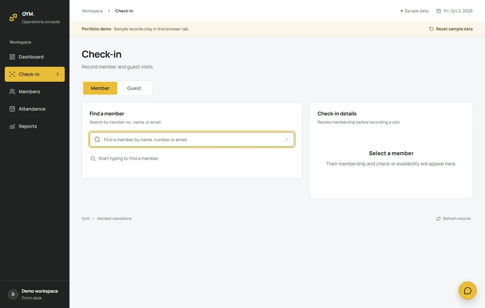This screenshot has height=308, width=485.
Task: Click the Check-in scan icon in sidebar
Action: pyautogui.click(x=12, y=74)
